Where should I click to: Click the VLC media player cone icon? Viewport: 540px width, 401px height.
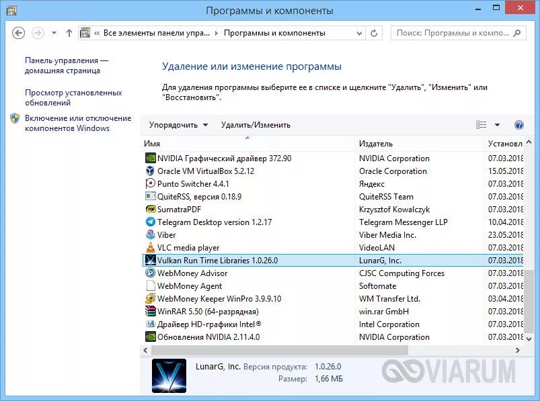coord(150,247)
